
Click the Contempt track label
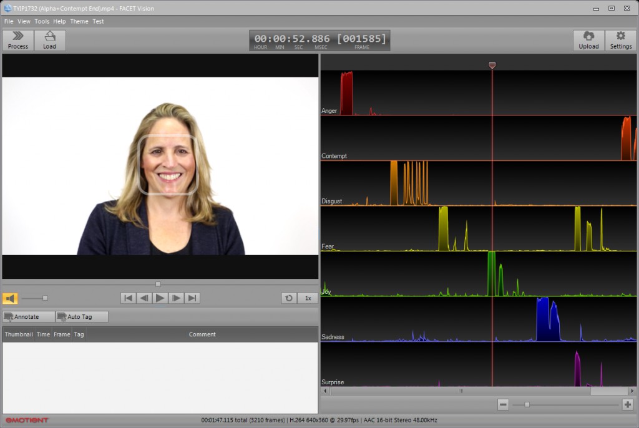[x=334, y=156]
